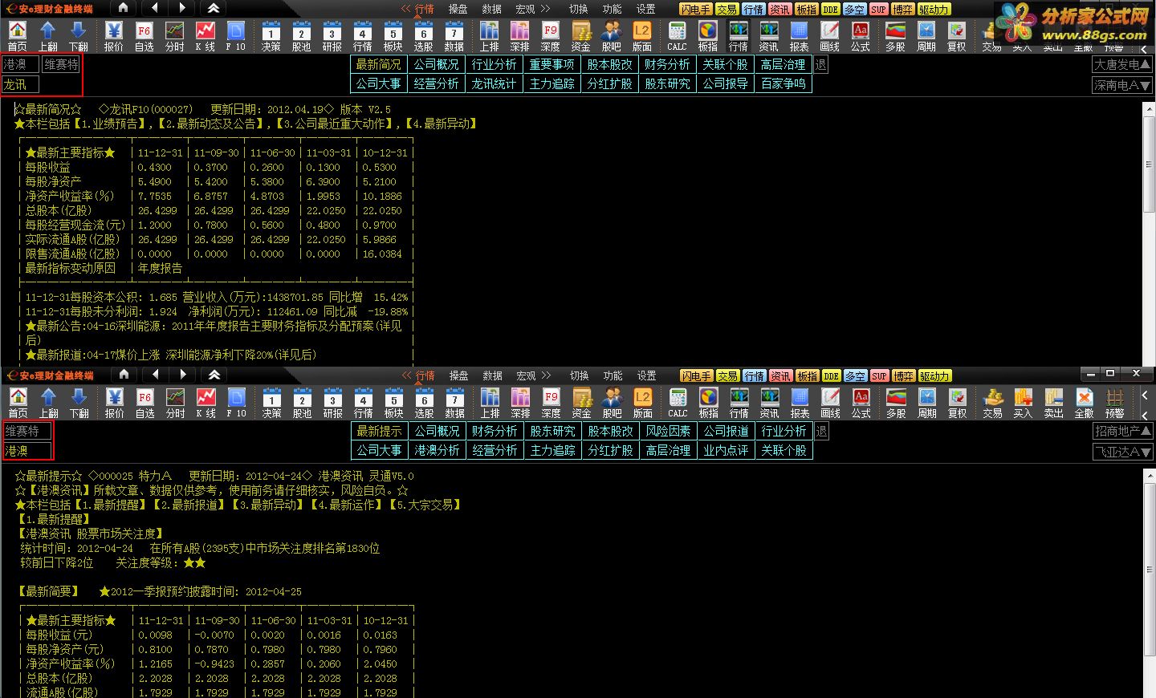Collapse toolbar with double-chevron in upper title bar
The width and height of the screenshot is (1156, 698).
pos(214,8)
